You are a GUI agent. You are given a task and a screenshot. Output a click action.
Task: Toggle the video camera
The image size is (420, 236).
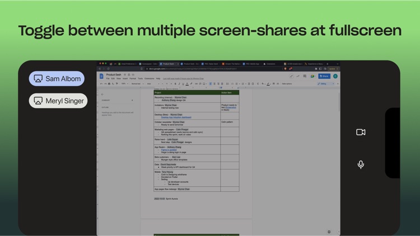pyautogui.click(x=361, y=132)
